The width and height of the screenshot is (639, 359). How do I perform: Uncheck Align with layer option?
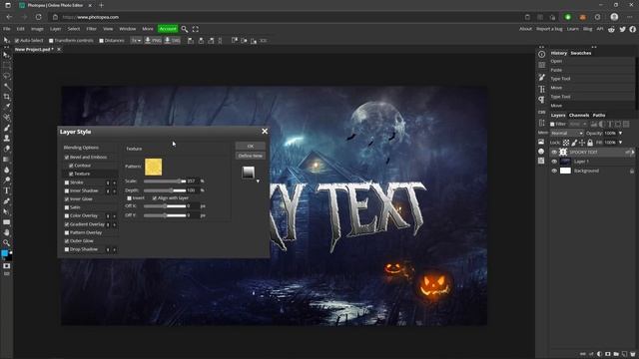155,198
